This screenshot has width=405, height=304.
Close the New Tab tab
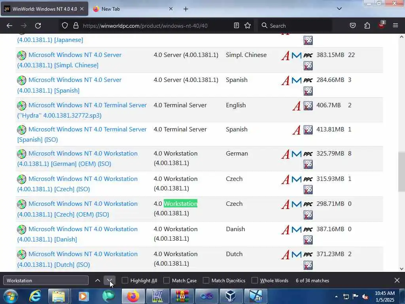click(171, 9)
